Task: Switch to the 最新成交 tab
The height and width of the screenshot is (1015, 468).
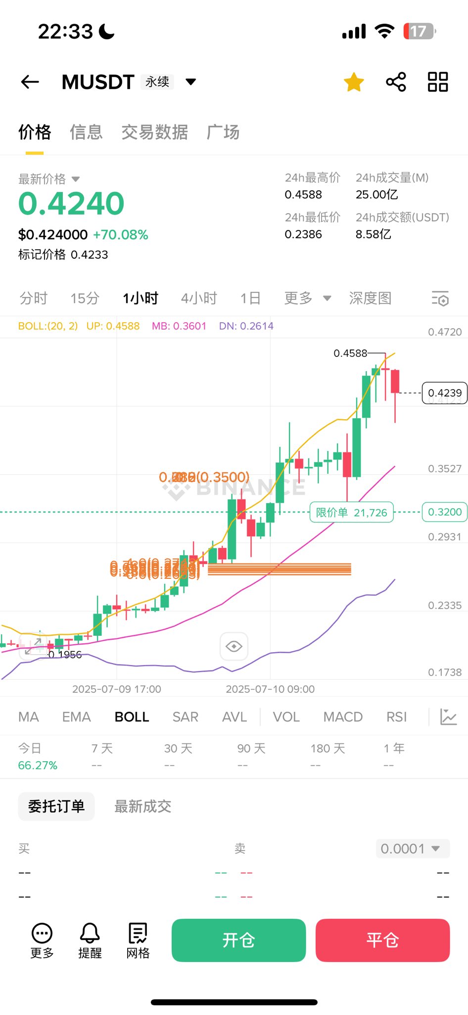Action: 143,806
